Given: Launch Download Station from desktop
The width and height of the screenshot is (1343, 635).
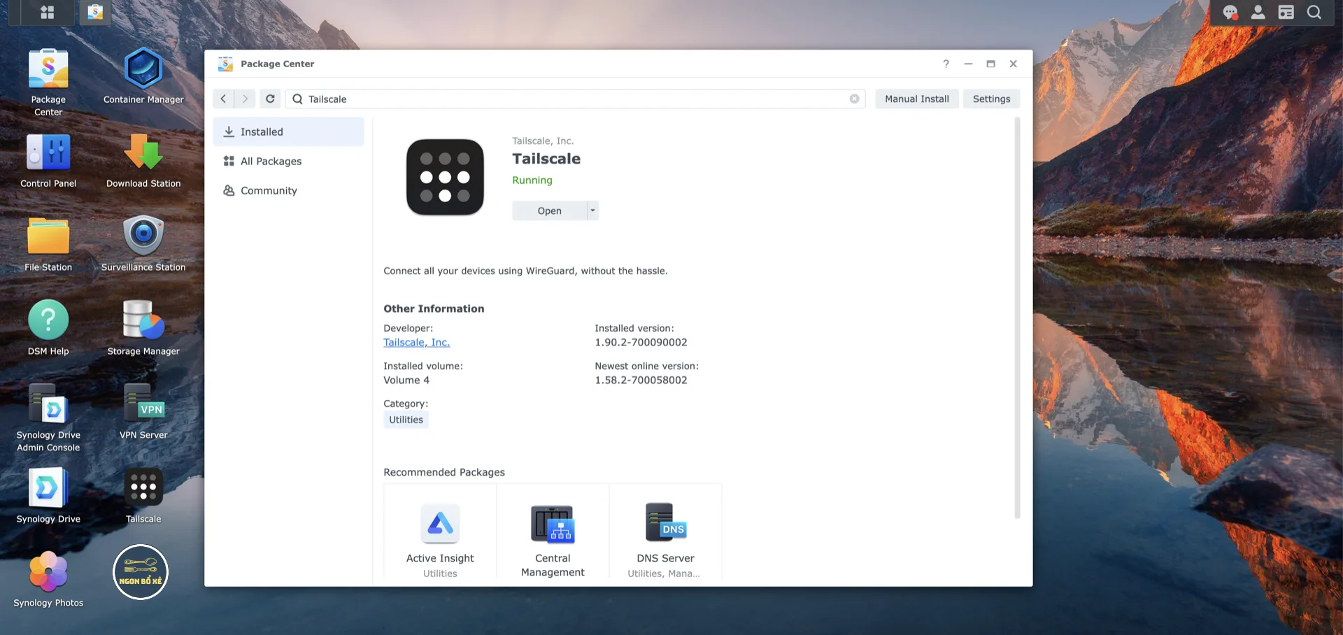Looking at the screenshot, I should point(143,154).
